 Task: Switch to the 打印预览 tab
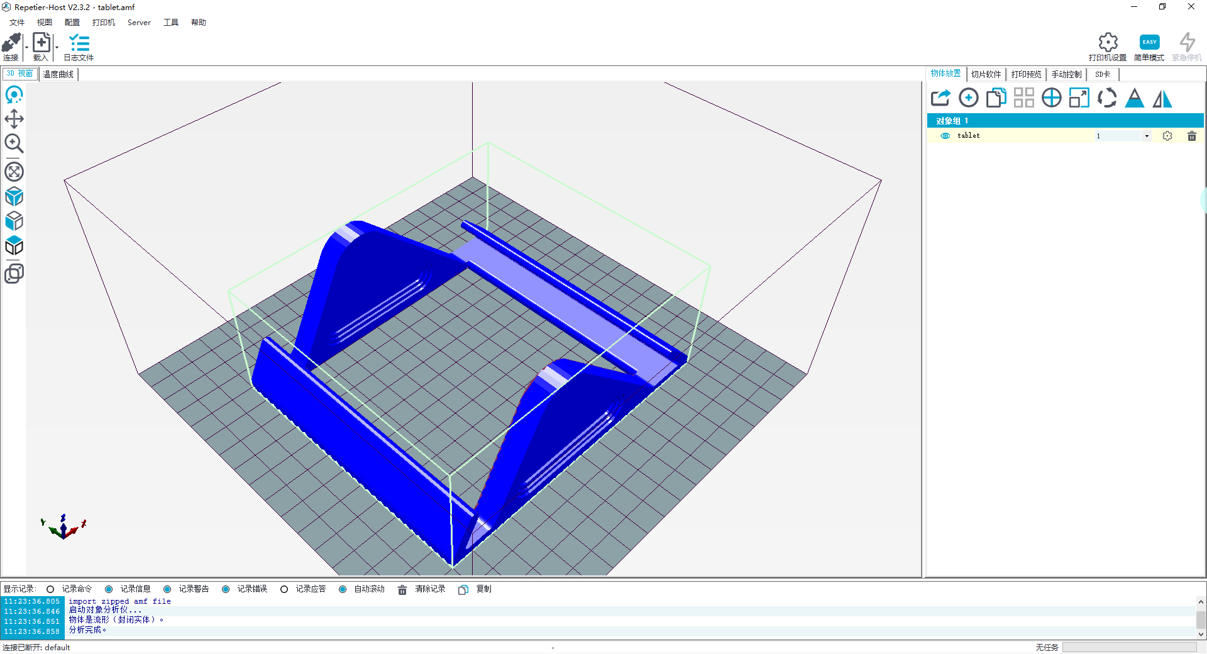pyautogui.click(x=1026, y=74)
